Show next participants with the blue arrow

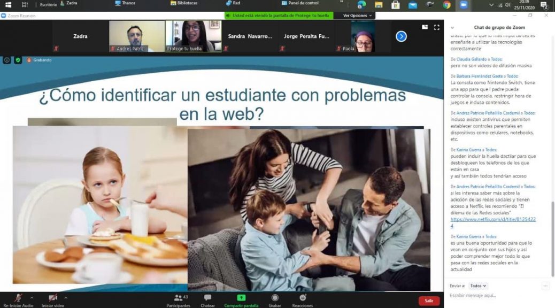click(401, 36)
